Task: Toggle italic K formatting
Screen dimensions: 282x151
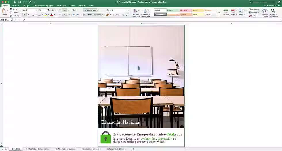Action: click(x=29, y=15)
